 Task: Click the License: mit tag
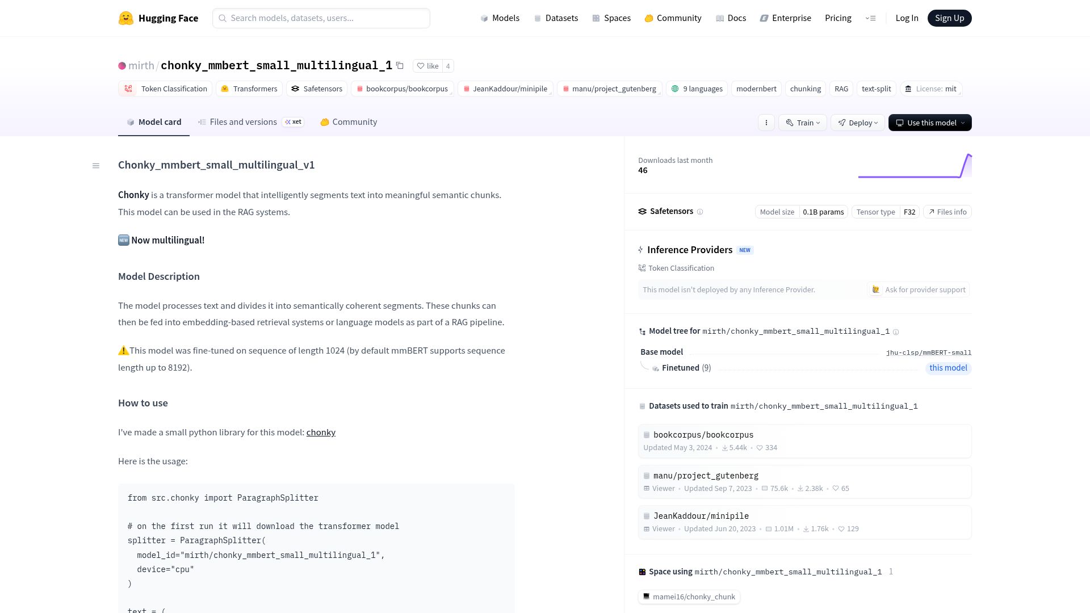coord(930,89)
